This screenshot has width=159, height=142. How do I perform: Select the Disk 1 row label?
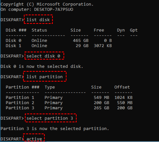coord(13,46)
